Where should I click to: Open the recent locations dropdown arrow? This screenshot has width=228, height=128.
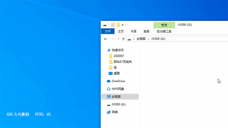pyautogui.click(x=119, y=39)
